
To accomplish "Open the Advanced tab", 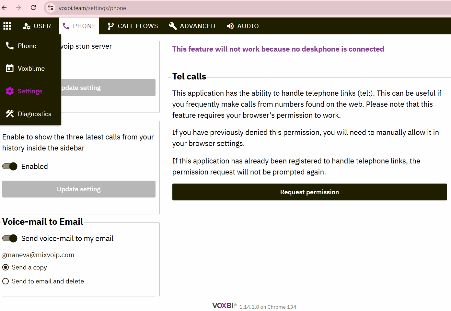I will [192, 26].
